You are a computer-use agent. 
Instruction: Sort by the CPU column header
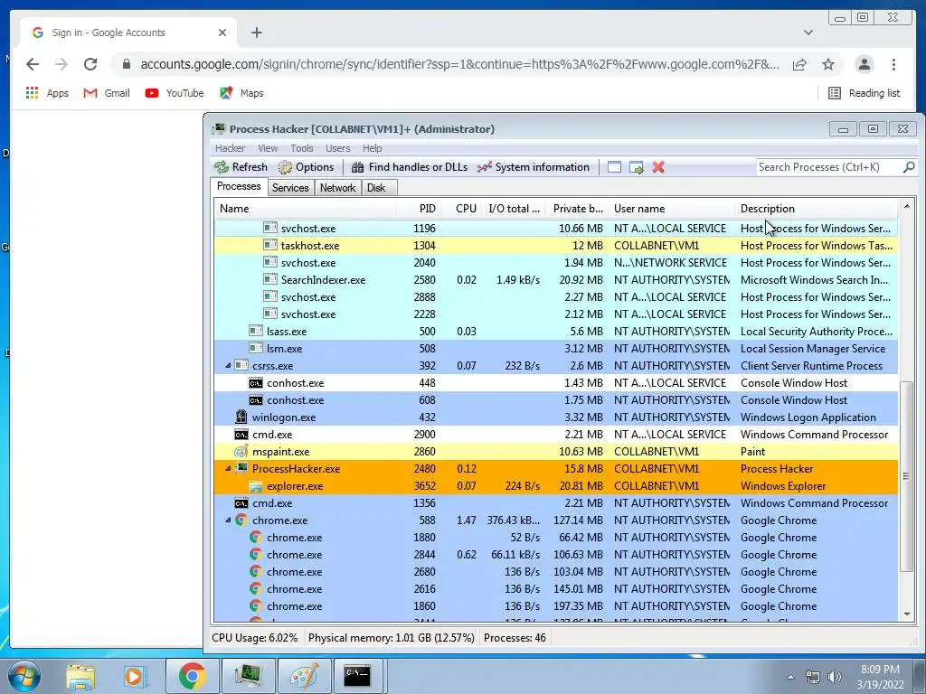pyautogui.click(x=462, y=209)
